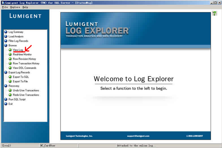Open Redo User Transactions
The width and height of the screenshot is (222, 148).
coord(26,95)
